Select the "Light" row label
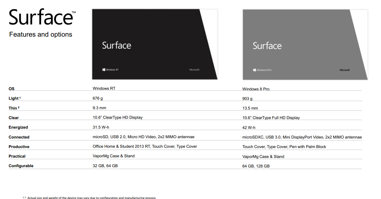The height and width of the screenshot is (199, 381). click(x=15, y=98)
